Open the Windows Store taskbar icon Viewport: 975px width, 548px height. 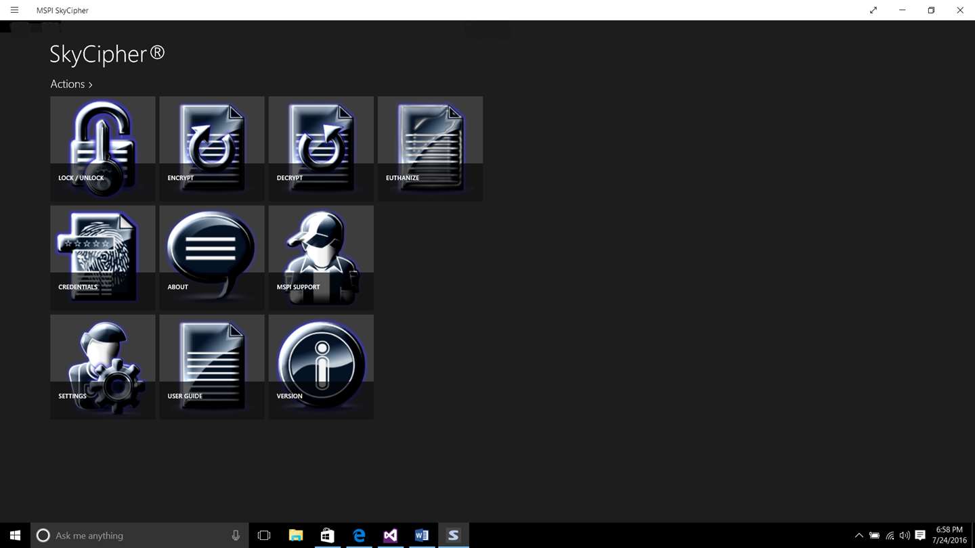[x=327, y=535]
